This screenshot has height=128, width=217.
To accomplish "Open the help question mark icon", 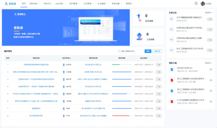I will [x=196, y=4].
